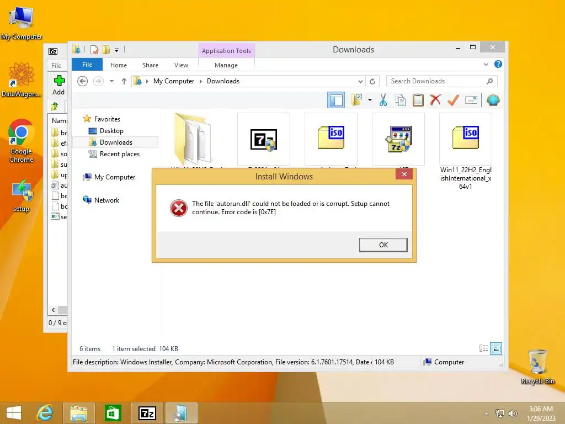
Task: Click Downloads in the address breadcrumb
Action: 223,81
